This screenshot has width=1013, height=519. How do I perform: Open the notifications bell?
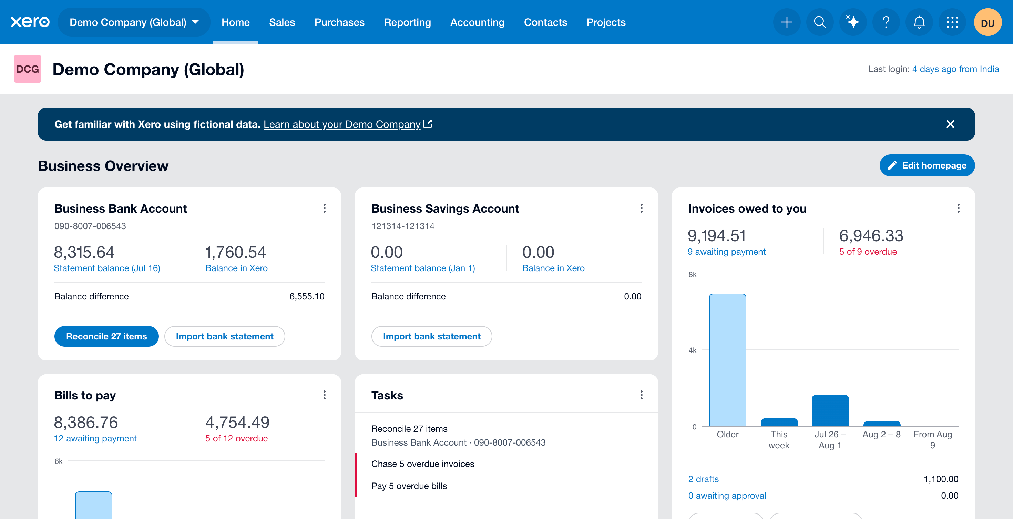coord(919,22)
